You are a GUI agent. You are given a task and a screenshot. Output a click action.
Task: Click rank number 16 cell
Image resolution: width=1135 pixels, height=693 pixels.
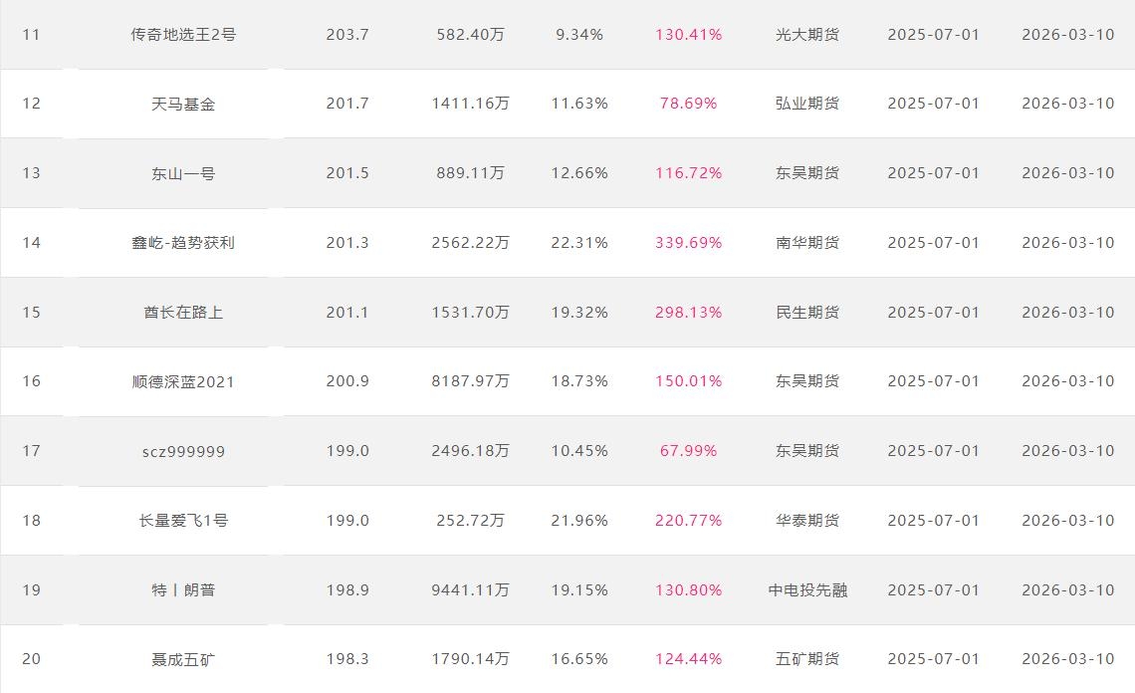(x=32, y=381)
